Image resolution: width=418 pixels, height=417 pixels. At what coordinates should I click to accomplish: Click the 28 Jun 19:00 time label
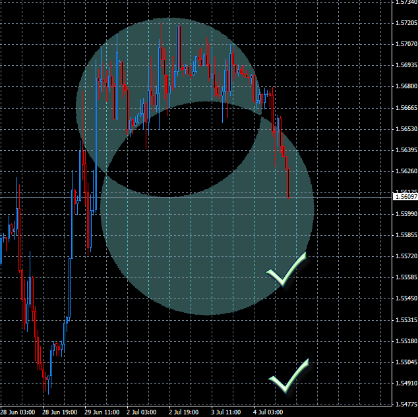pos(60,412)
